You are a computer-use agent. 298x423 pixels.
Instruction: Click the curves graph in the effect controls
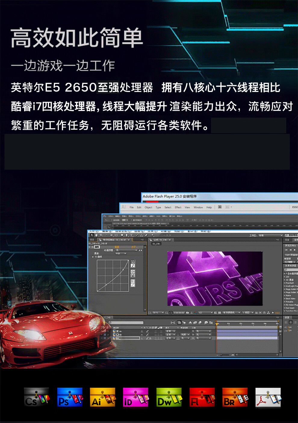pos(113,276)
